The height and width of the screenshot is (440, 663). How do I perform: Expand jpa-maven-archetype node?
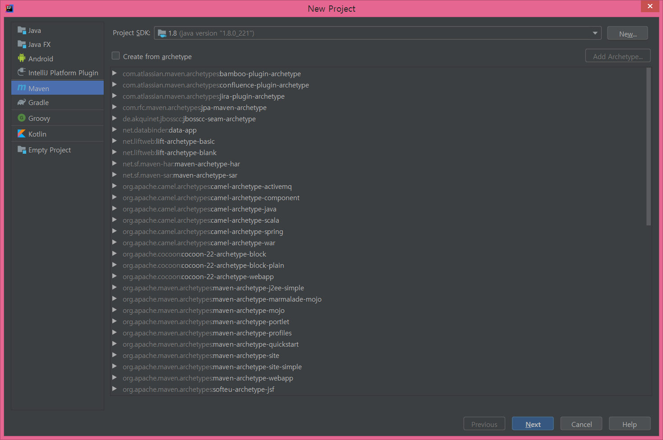[x=115, y=107]
